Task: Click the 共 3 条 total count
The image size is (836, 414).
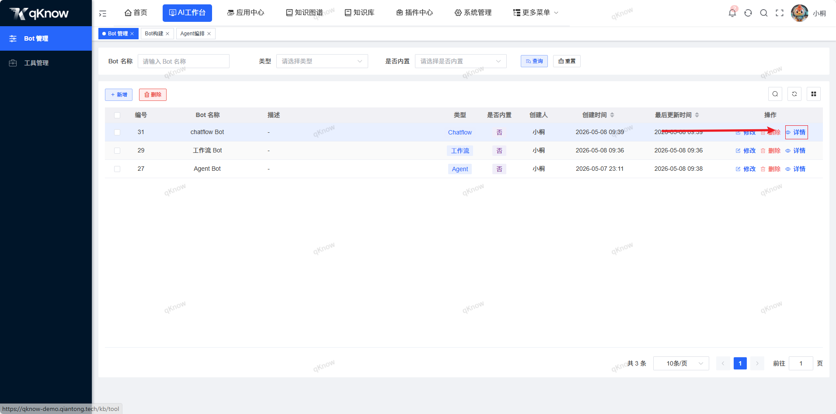Action: coord(637,363)
